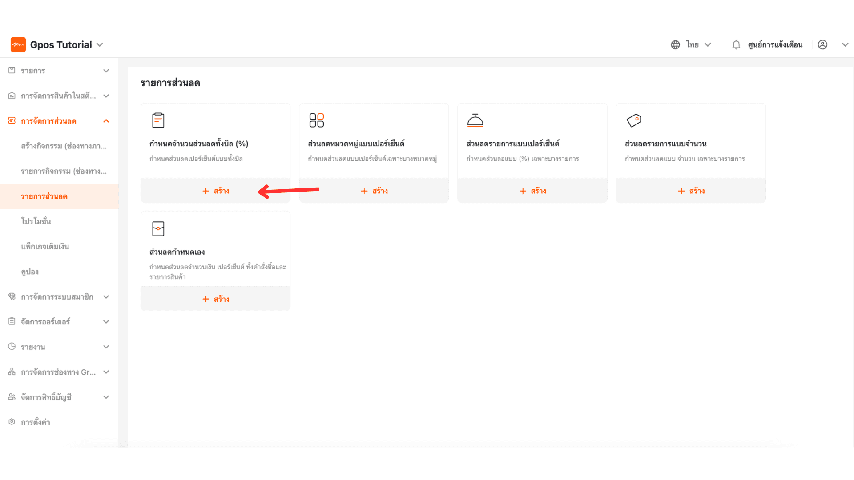The width and height of the screenshot is (854, 480).
Task: Click the price tag icon on fourth card
Action: point(634,120)
